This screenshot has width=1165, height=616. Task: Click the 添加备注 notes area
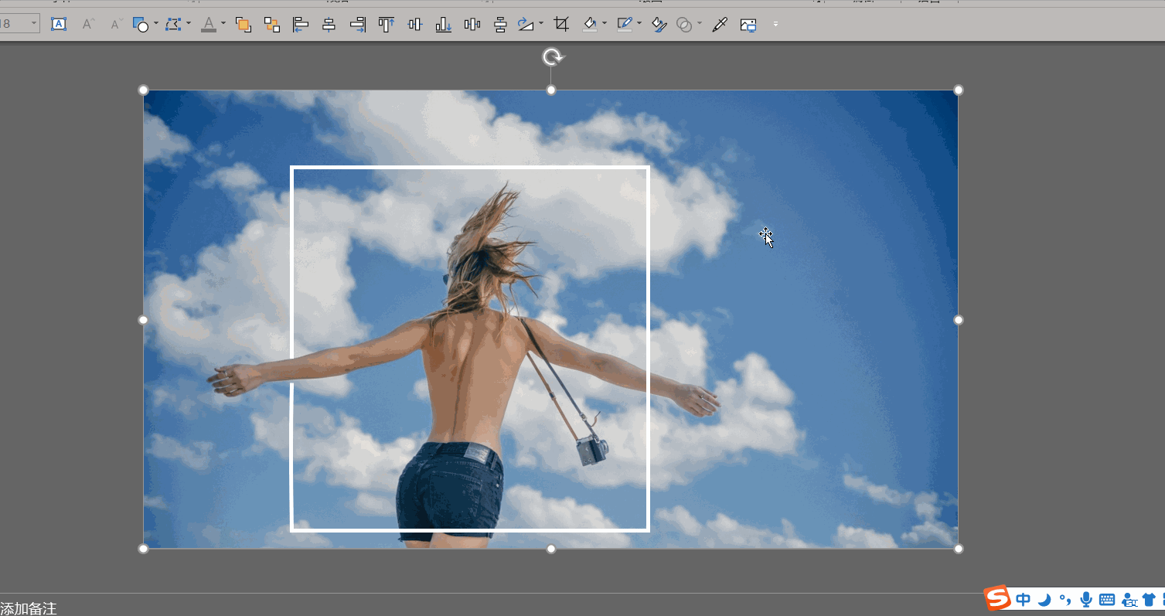pyautogui.click(x=29, y=608)
